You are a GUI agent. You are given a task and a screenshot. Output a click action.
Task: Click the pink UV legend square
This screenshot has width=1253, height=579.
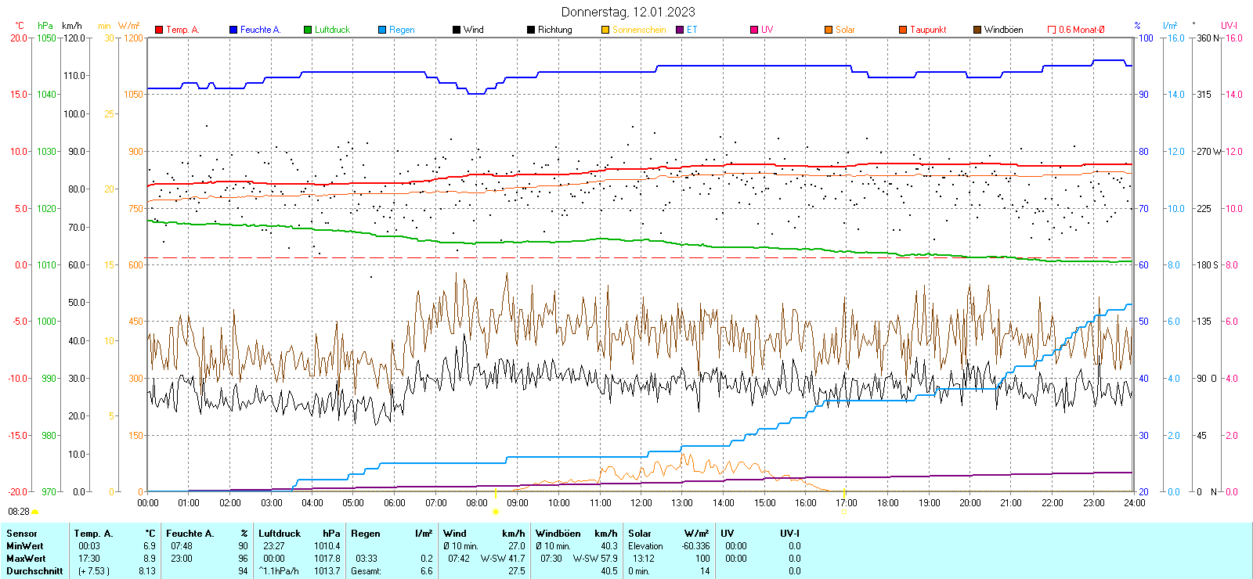[x=754, y=30]
